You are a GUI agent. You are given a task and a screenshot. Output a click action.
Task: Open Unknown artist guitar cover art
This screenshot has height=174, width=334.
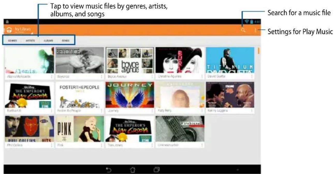tap(180, 129)
